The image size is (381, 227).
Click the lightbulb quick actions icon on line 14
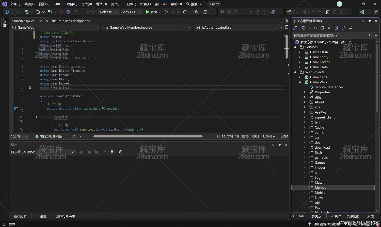tap(30, 88)
